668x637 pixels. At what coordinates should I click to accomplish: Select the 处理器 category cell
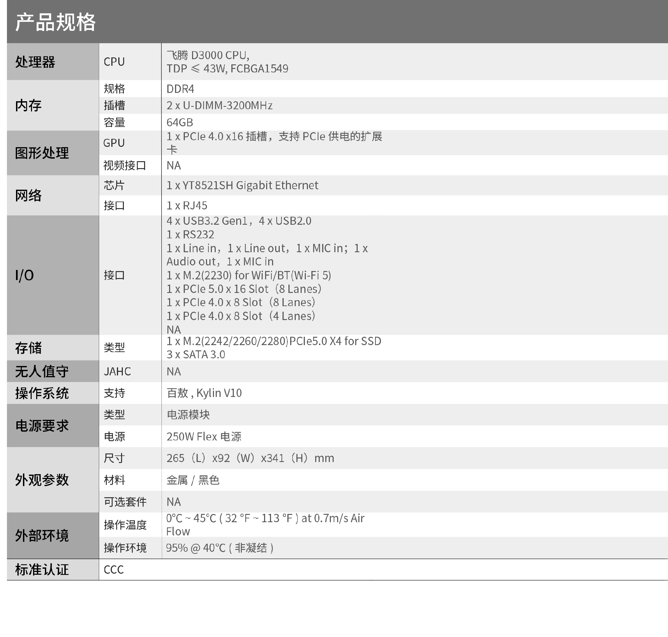pos(35,62)
